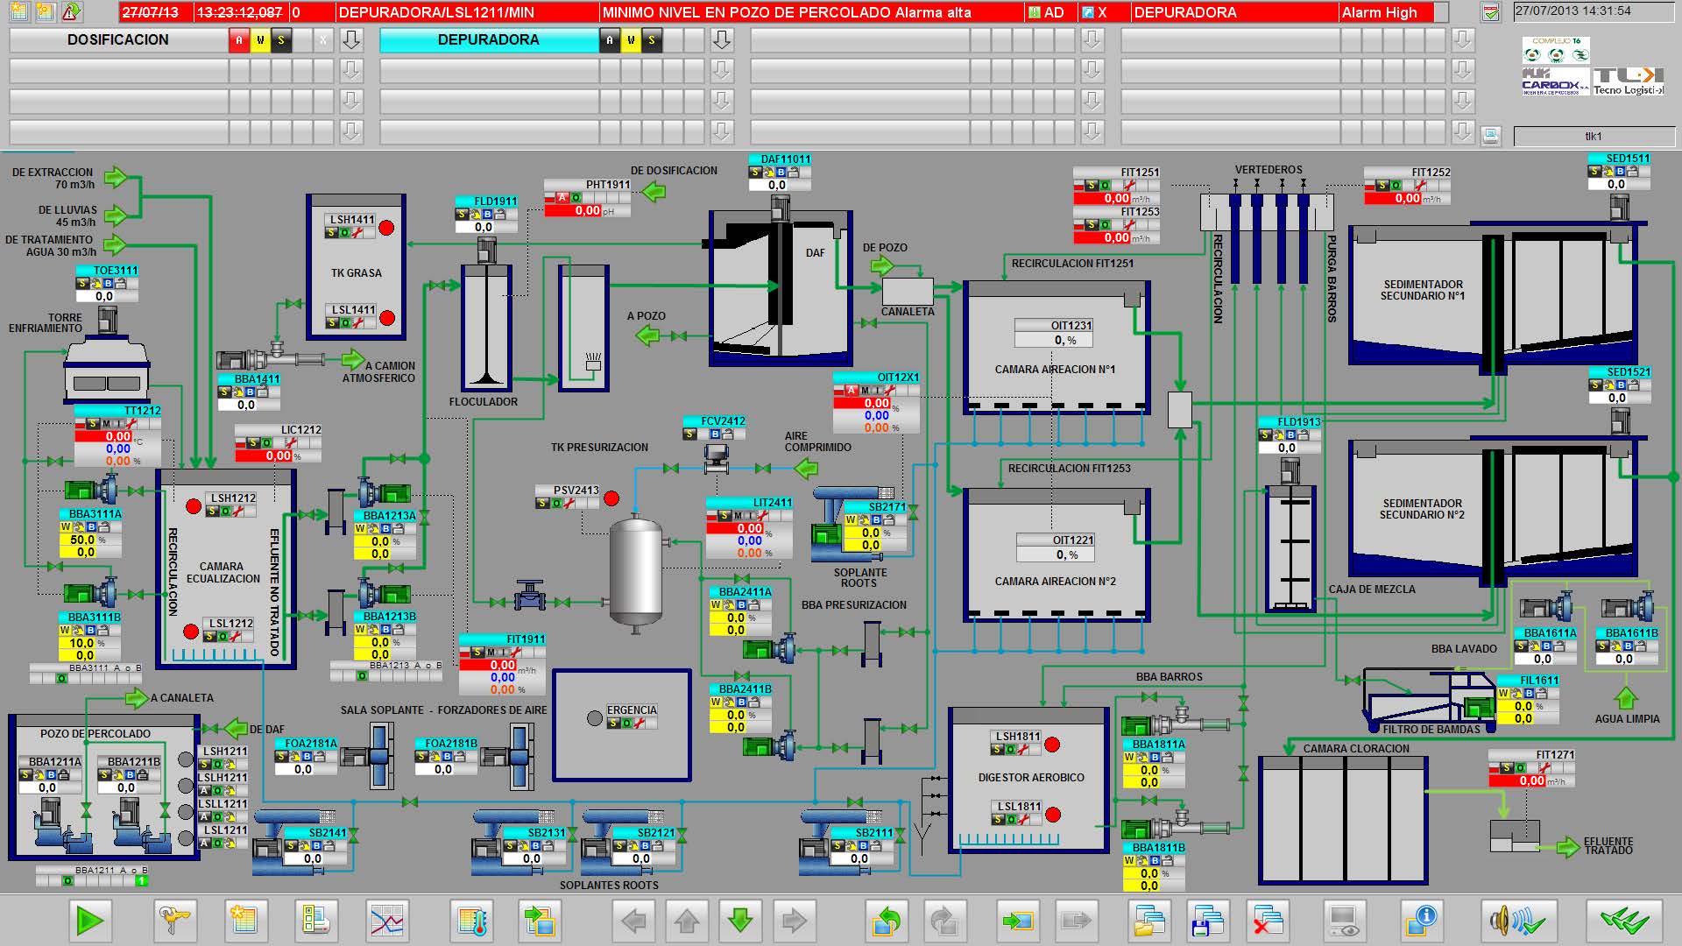Screen dimensions: 1682x946
Task: Click the SEDIMENTADOR SECUNDARIO N°1 label
Action: tap(1424, 291)
